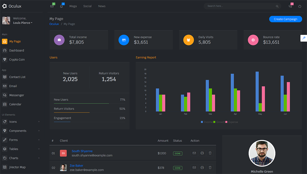Viewport: 307px width, 174px height.
Task: Click the power logout icon
Action: point(300,6)
